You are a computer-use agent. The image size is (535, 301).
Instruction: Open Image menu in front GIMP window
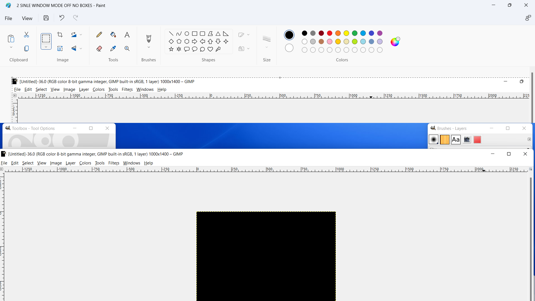click(x=56, y=163)
